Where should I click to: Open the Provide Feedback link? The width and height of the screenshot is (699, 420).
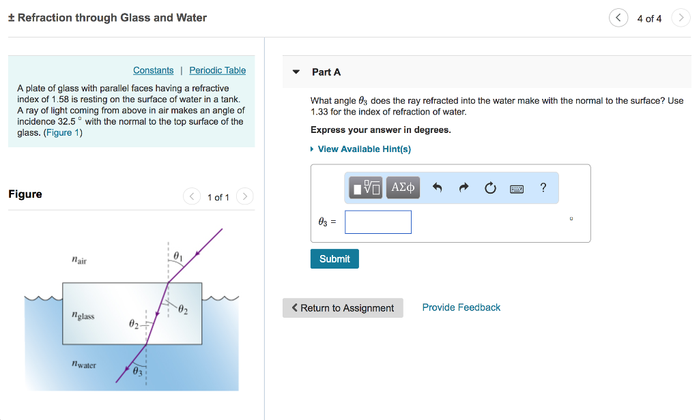coord(461,307)
